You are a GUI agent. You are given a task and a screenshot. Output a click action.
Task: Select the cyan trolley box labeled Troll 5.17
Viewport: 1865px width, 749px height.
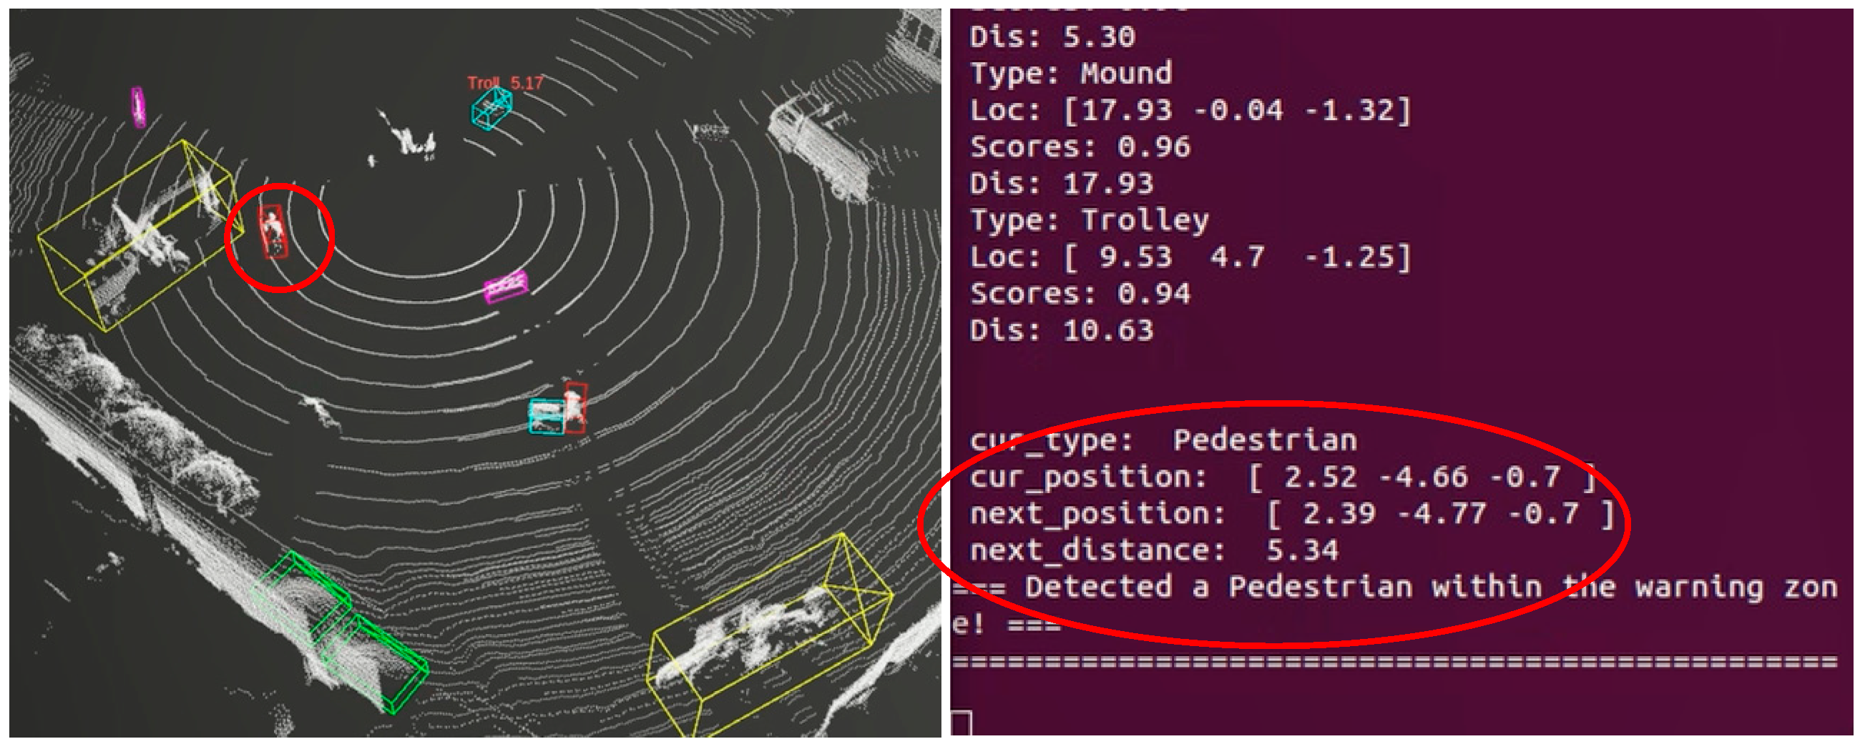point(491,109)
